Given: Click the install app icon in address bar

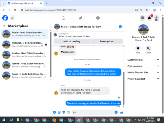Looking at the screenshot, I should click(136, 10).
